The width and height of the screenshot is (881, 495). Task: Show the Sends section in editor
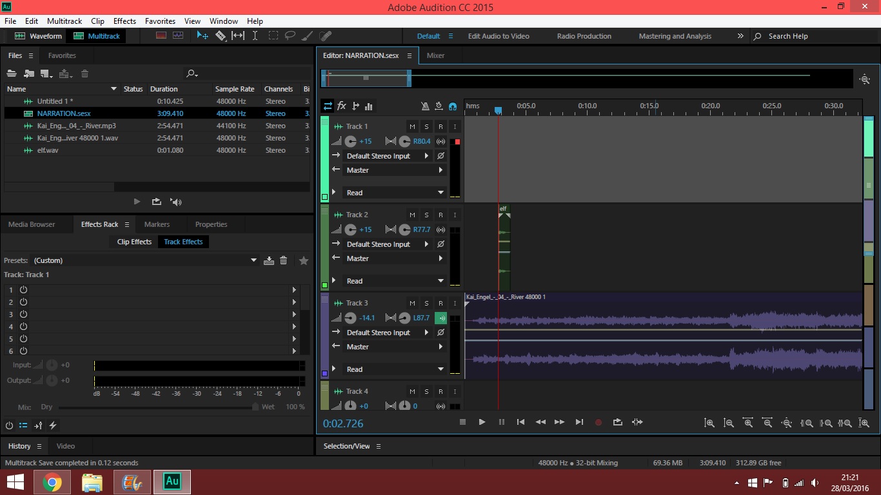(x=355, y=106)
